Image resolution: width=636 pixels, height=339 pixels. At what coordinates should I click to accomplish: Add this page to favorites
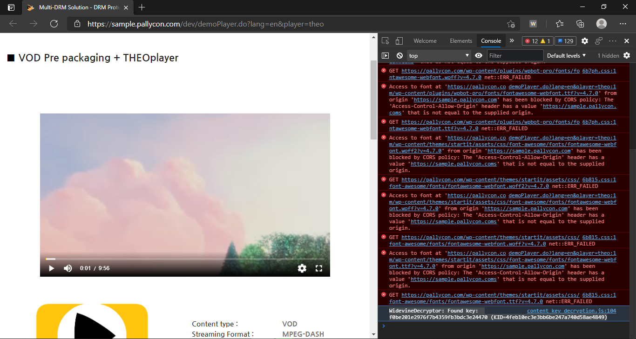tap(511, 24)
